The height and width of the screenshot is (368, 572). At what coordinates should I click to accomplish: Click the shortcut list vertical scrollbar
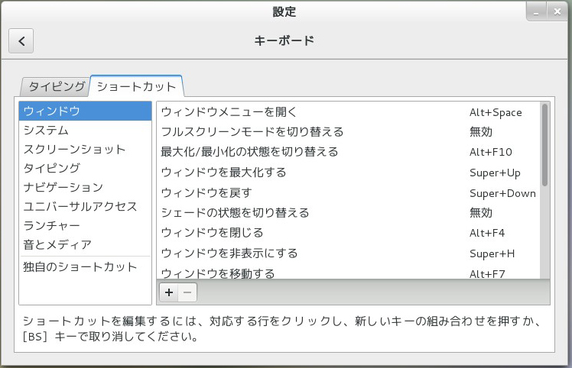[x=544, y=145]
